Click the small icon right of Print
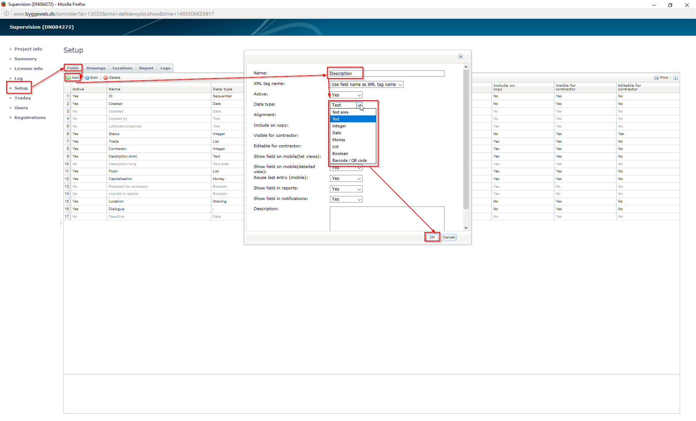Screen dimensions: 696x421 (x=676, y=78)
